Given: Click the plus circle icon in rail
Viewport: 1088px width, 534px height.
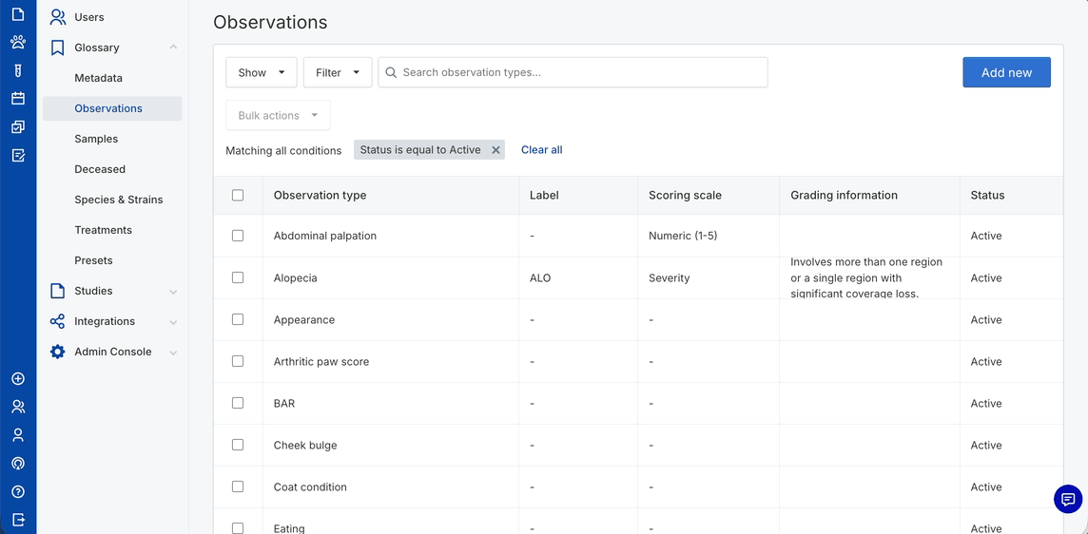Looking at the screenshot, I should [18, 378].
